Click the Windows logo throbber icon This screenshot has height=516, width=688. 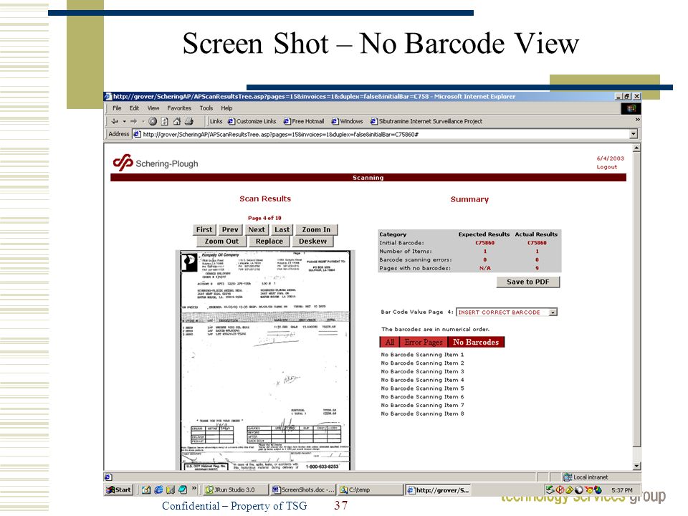[631, 108]
